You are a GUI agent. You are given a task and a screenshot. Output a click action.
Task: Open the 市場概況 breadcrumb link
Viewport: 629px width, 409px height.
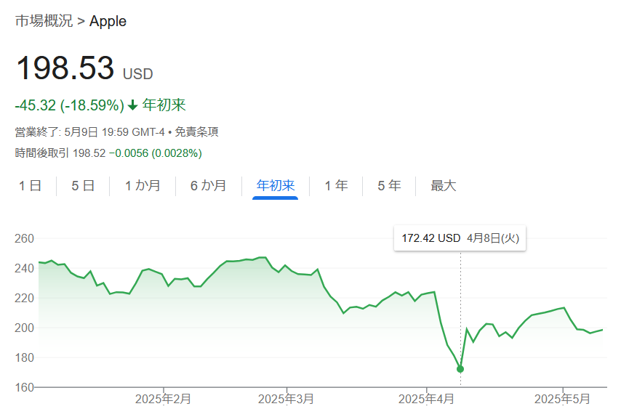tap(44, 21)
